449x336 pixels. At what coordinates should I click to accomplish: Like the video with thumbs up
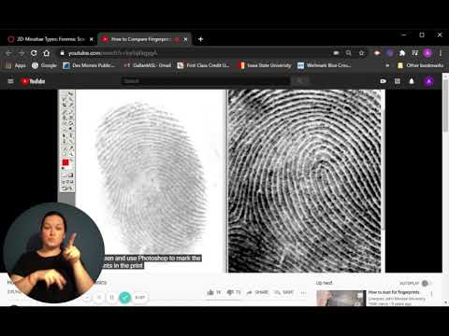(x=213, y=292)
